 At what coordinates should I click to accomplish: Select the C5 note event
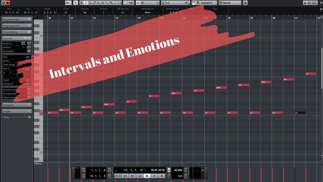(311, 74)
